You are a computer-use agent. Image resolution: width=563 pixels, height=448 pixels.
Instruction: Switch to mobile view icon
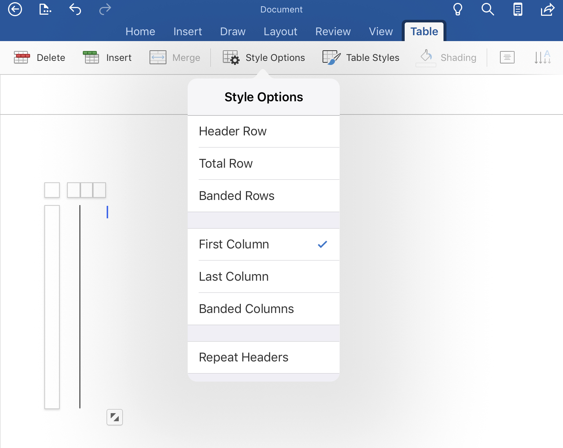518,9
